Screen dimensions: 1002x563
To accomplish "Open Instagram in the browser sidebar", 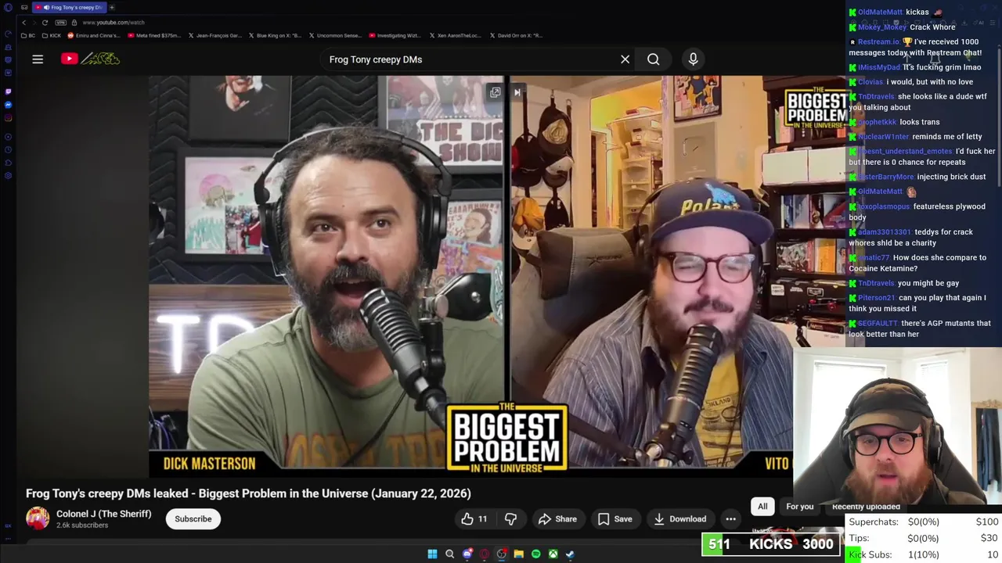I will pyautogui.click(x=9, y=119).
